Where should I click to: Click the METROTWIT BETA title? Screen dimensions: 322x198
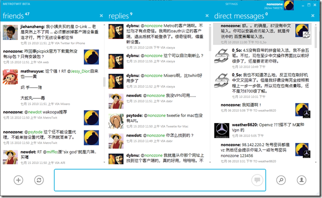point(16,4)
